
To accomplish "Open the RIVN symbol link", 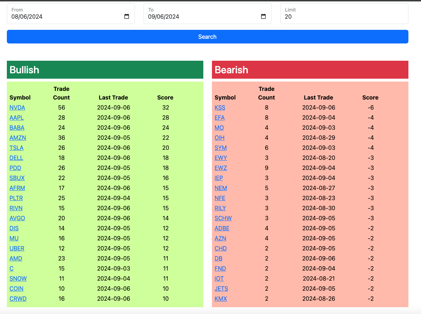I will (x=16, y=208).
